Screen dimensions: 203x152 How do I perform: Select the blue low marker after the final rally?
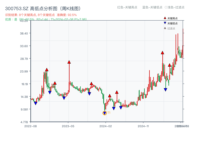(165, 89)
